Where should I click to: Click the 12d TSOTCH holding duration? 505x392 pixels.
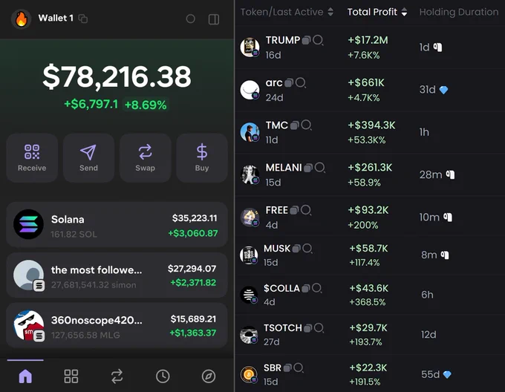[x=429, y=335]
